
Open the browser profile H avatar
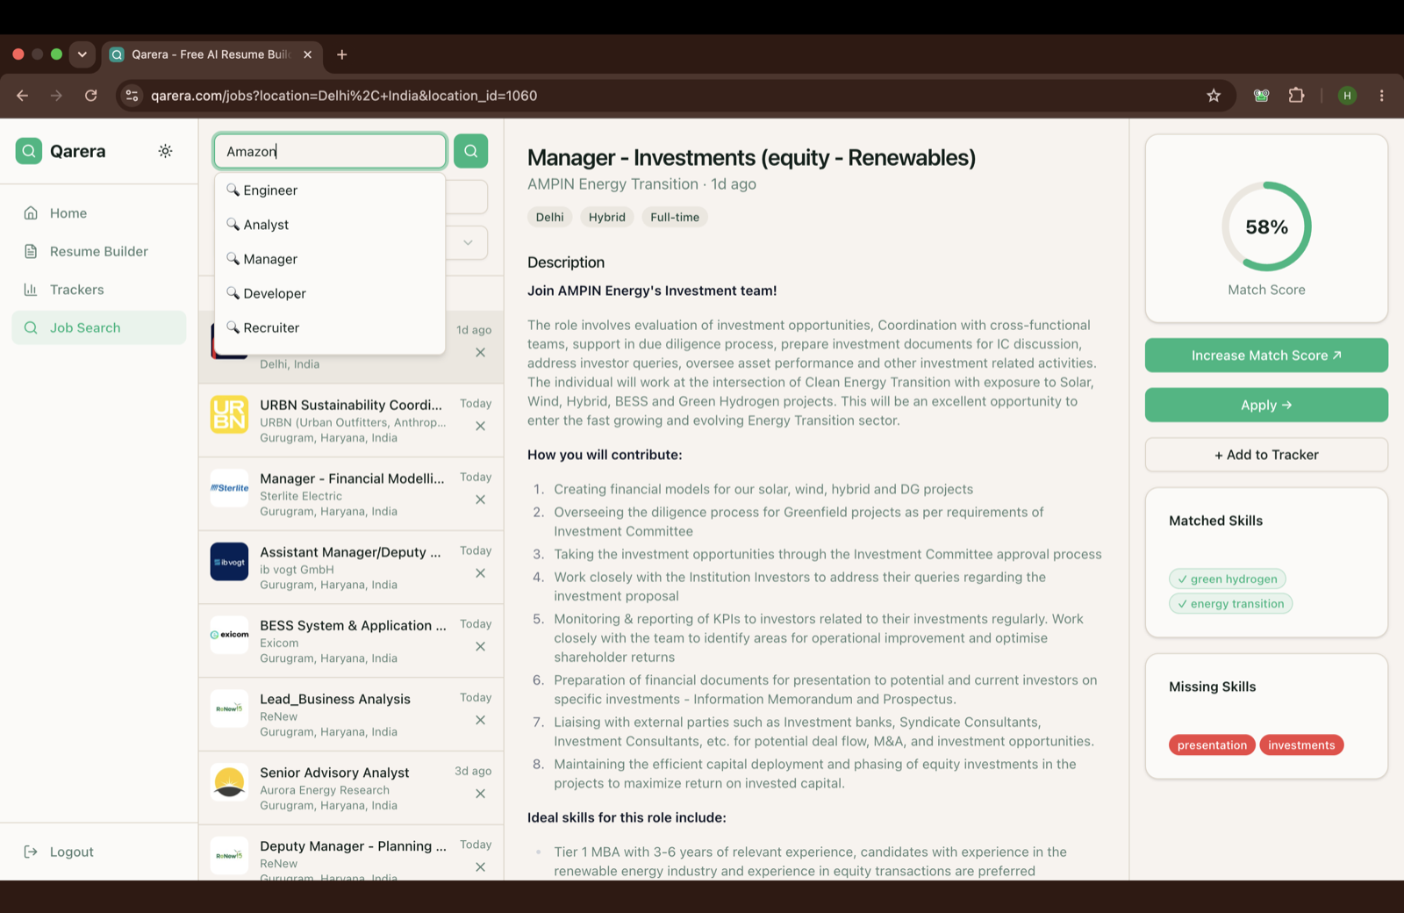[x=1347, y=96]
